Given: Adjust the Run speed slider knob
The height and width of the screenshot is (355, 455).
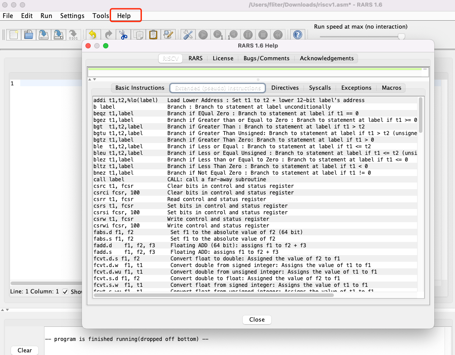Looking at the screenshot, I should [401, 37].
